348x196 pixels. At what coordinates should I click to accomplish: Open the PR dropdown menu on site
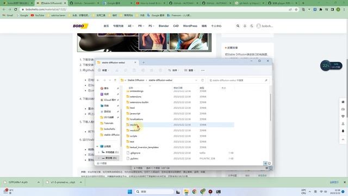click(x=141, y=26)
